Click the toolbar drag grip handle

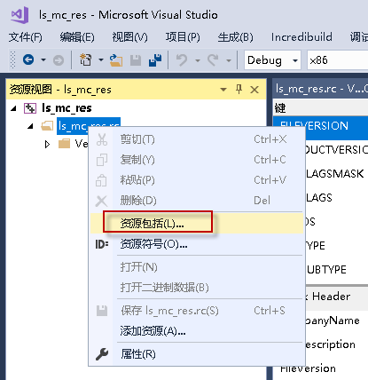pyautogui.click(x=12, y=60)
